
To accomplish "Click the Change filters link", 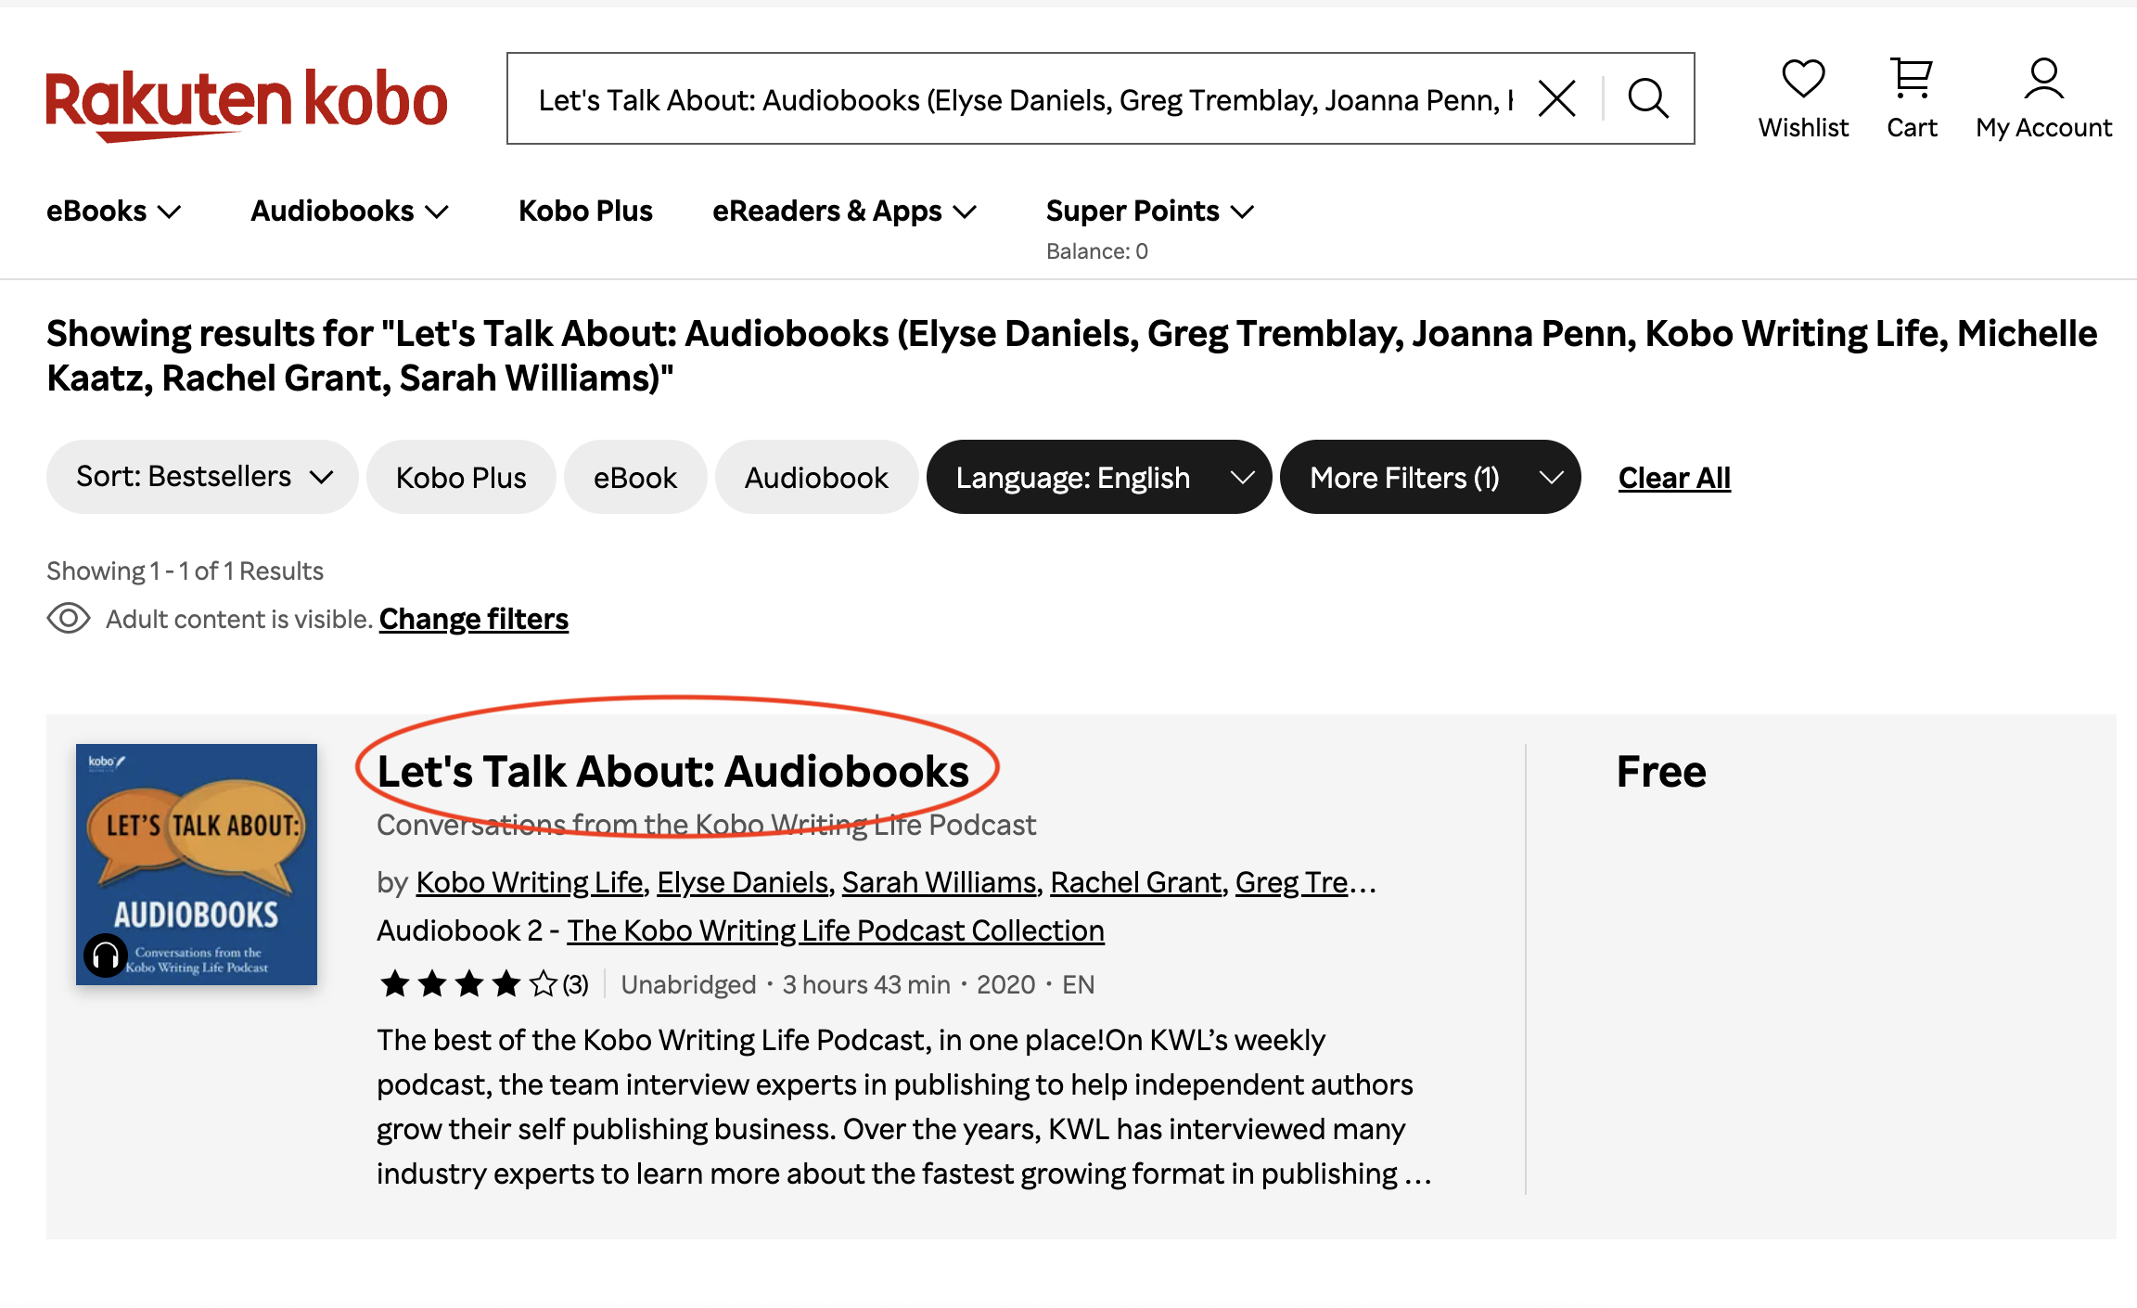I will [474, 619].
